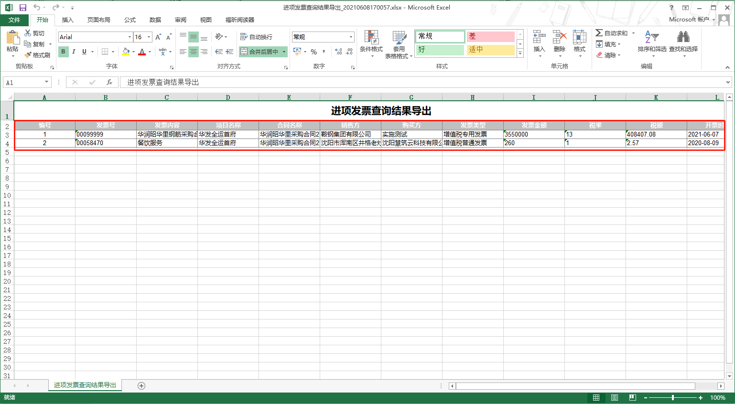
Task: Expand the formula bar
Action: click(728, 82)
